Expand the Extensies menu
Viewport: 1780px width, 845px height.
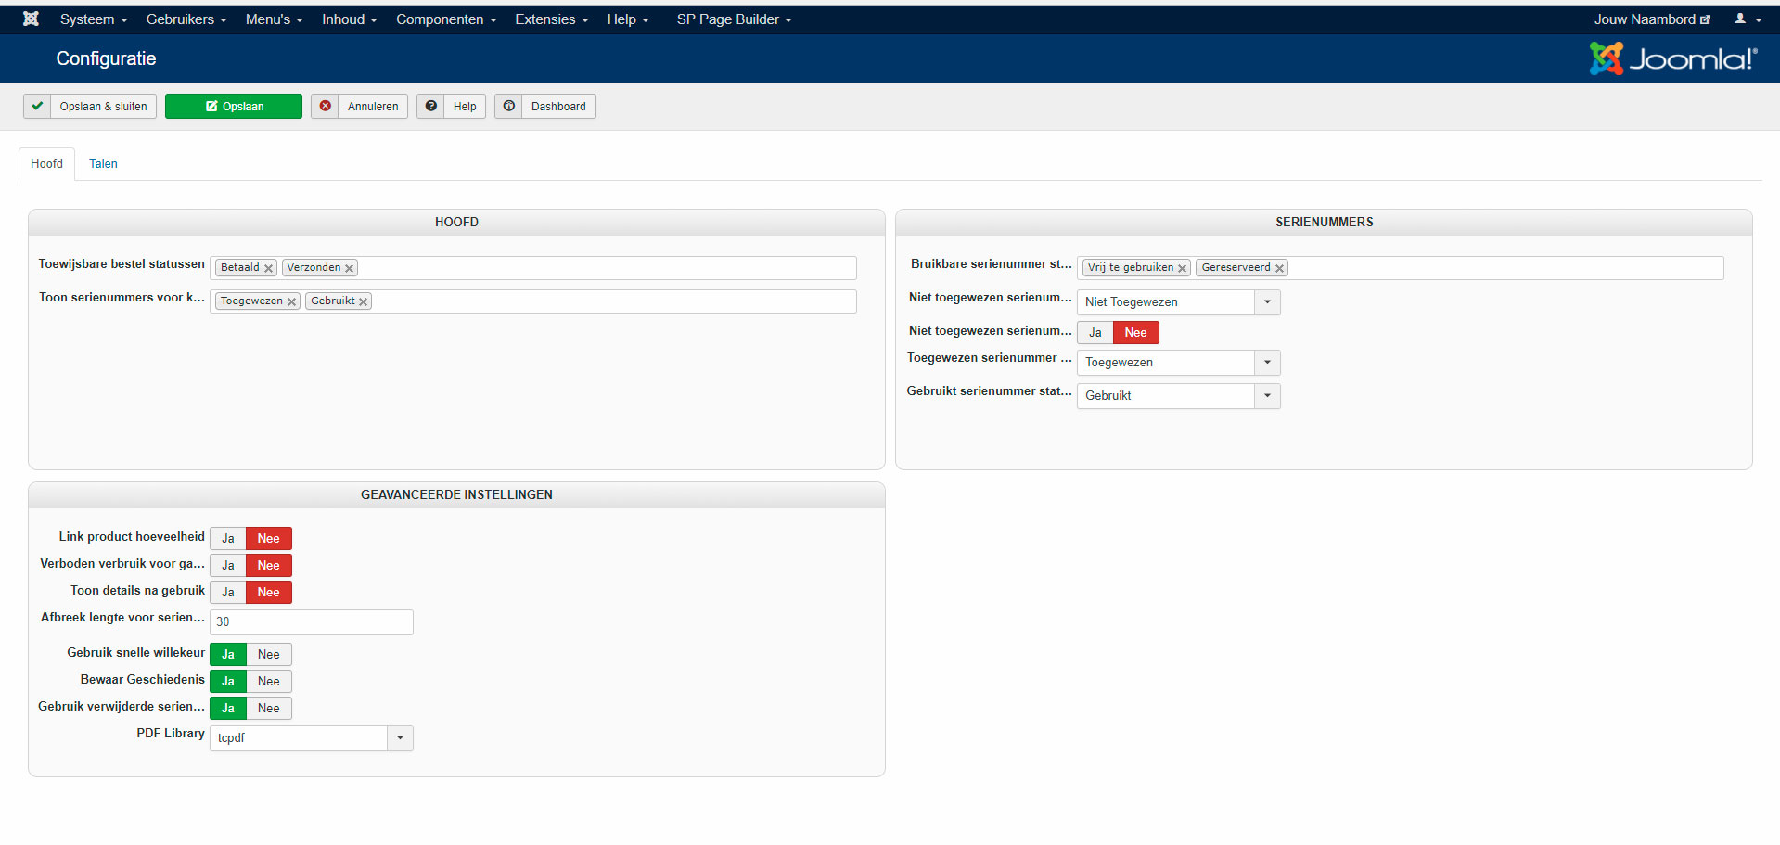pos(552,19)
